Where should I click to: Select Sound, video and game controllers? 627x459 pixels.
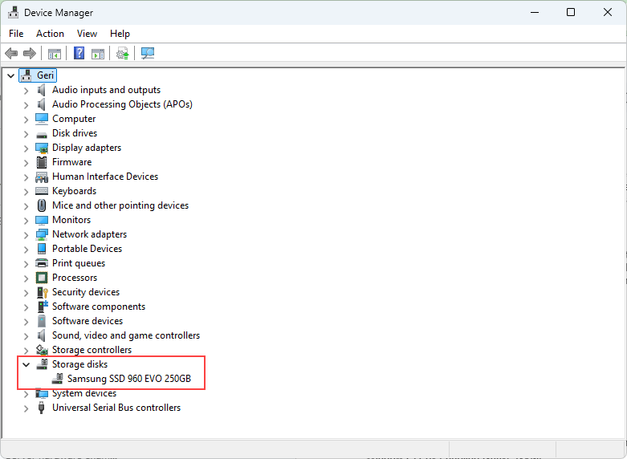[x=125, y=335]
